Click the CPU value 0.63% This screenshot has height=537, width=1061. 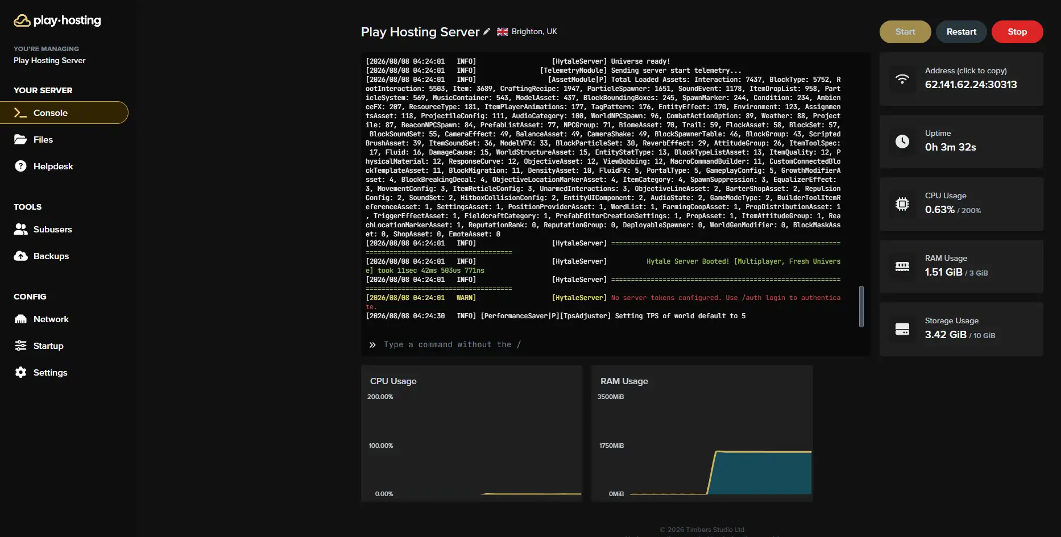click(x=939, y=210)
